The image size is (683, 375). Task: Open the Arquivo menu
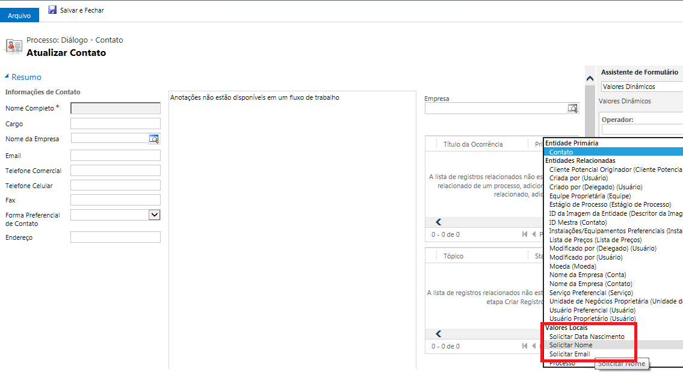click(19, 16)
